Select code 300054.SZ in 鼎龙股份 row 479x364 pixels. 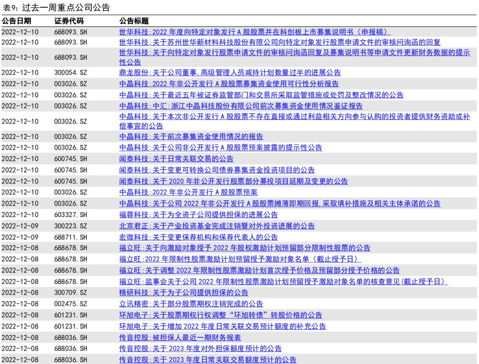click(x=71, y=73)
